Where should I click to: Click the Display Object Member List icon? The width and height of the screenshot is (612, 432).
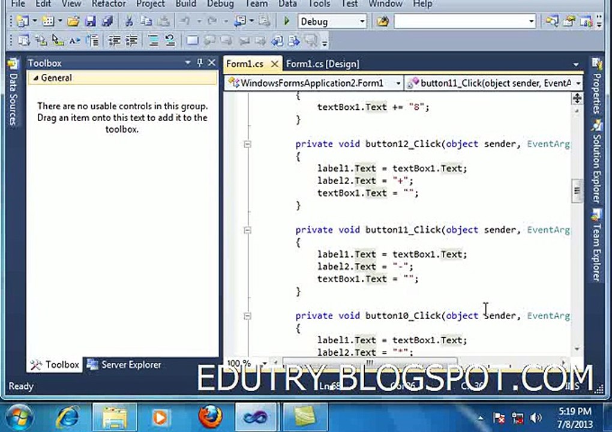click(23, 40)
